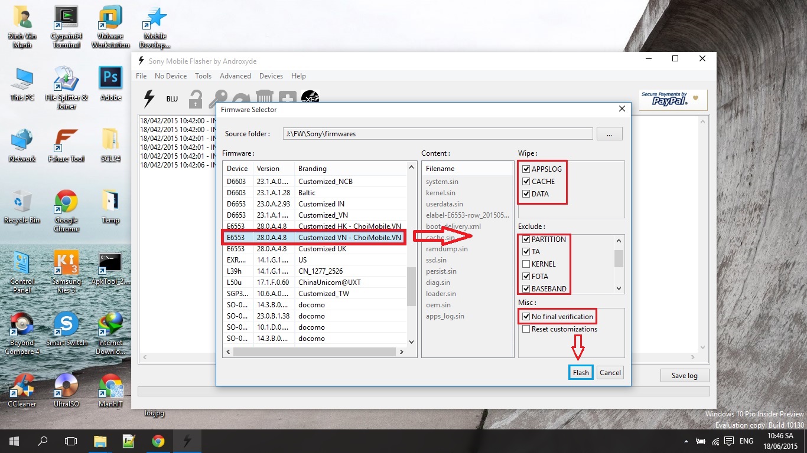
Task: Click the plus sign toolbar icon
Action: pyautogui.click(x=287, y=99)
